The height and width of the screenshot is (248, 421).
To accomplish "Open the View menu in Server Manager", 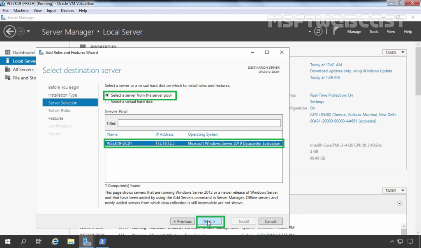I will [391, 32].
